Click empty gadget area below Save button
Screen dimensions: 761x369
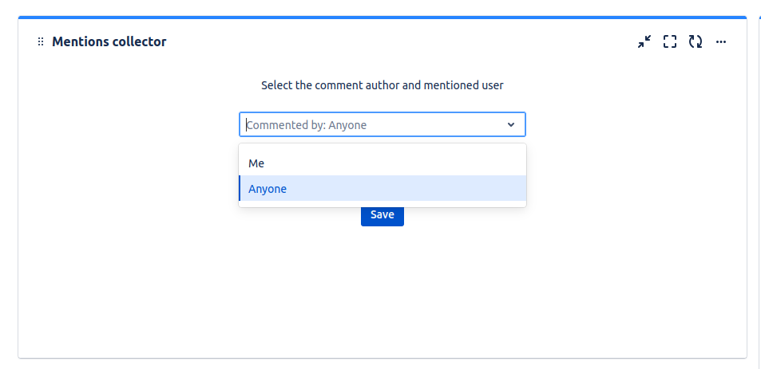[382, 287]
